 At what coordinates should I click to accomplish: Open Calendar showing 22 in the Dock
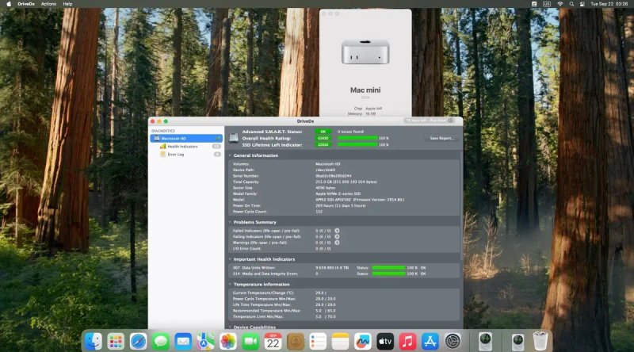pyautogui.click(x=273, y=342)
